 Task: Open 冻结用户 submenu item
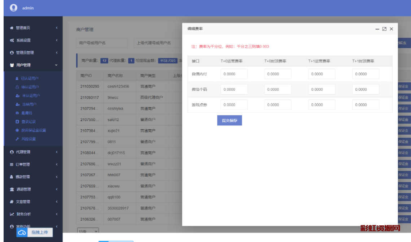point(29,104)
